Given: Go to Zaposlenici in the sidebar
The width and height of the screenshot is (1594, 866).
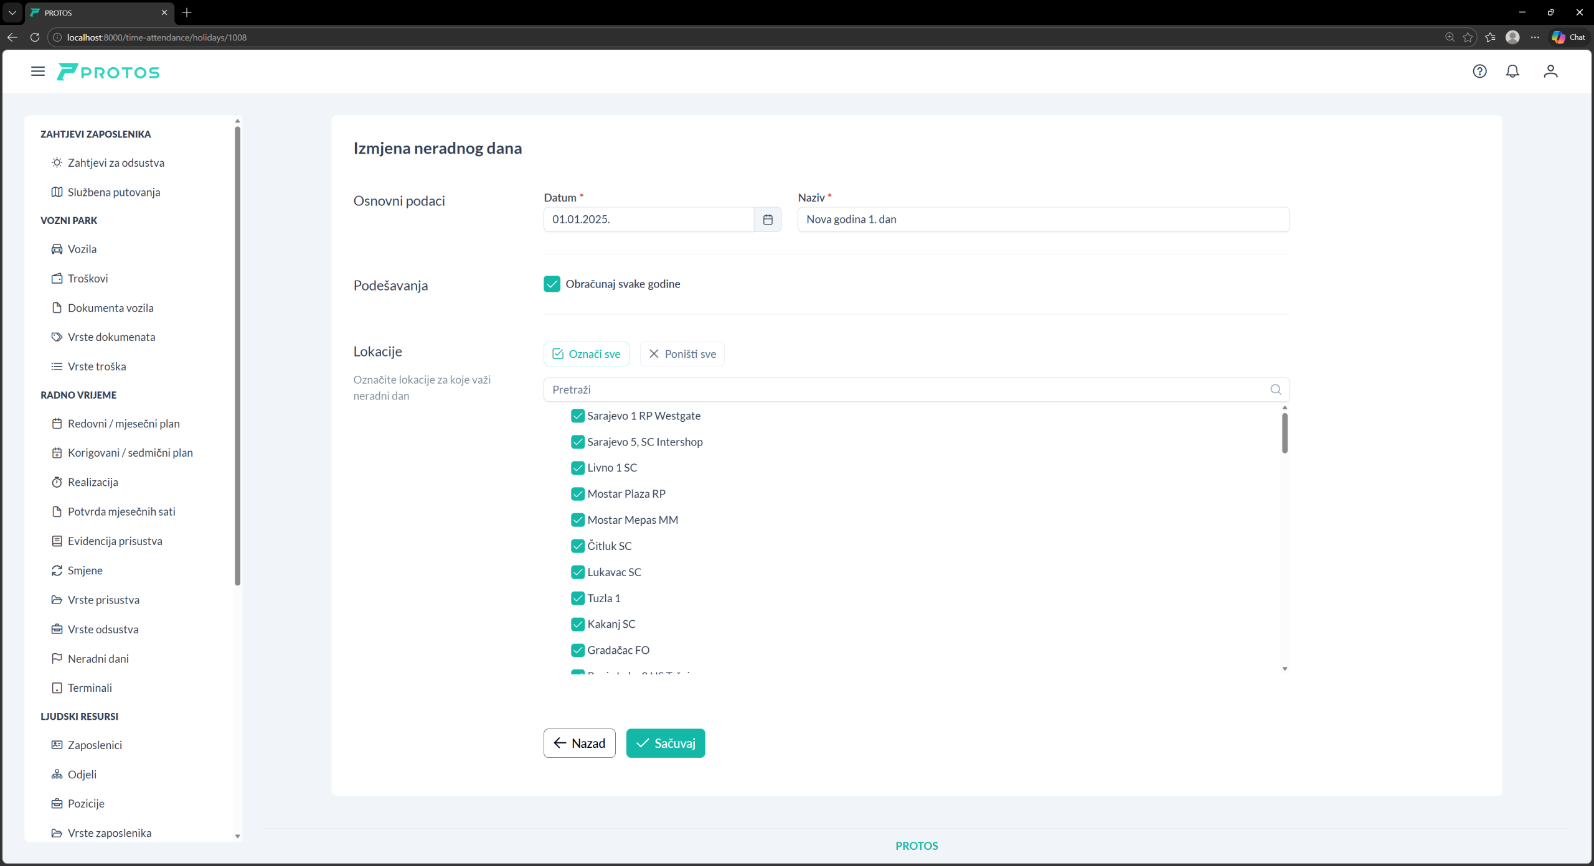Looking at the screenshot, I should click(x=95, y=745).
